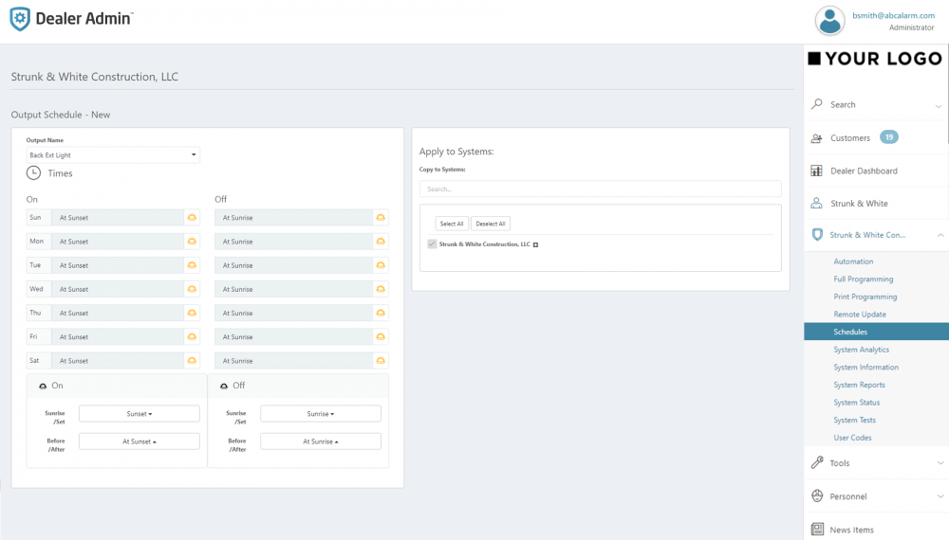
Task: Click the Select All button
Action: tap(452, 224)
